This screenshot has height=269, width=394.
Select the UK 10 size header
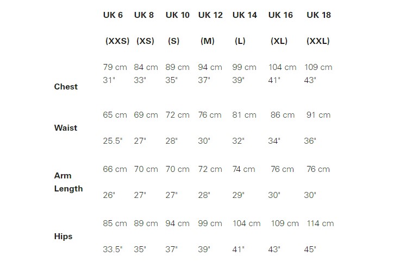tap(177, 15)
